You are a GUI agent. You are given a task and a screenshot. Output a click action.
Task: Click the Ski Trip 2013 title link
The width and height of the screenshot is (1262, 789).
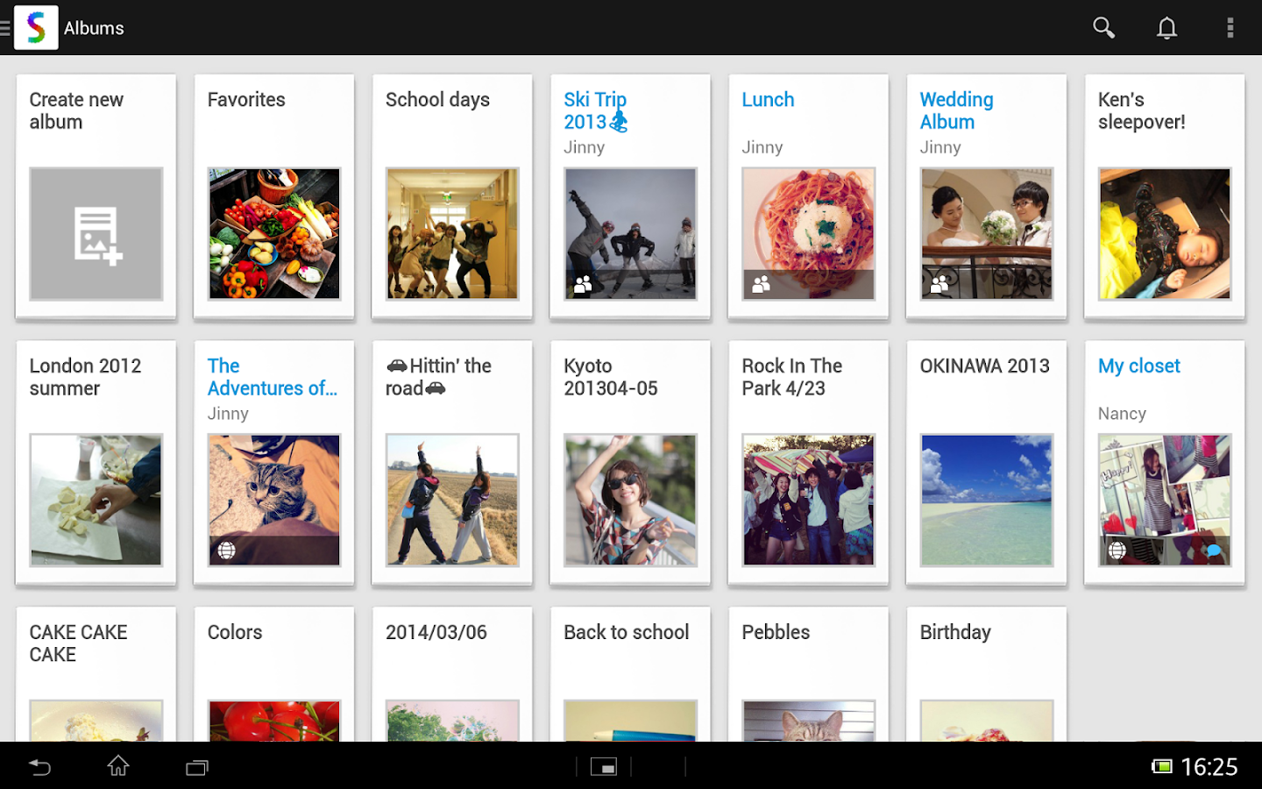tap(596, 110)
